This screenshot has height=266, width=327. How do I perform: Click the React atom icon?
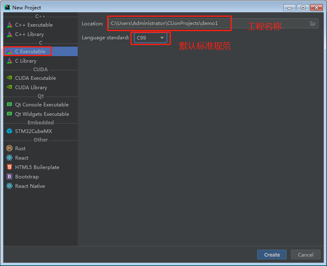tap(9, 158)
